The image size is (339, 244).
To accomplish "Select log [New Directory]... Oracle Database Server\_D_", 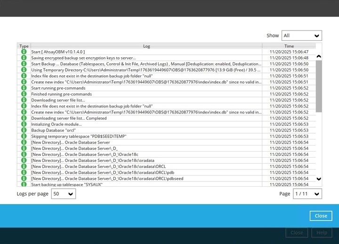I will click(x=74, y=148).
